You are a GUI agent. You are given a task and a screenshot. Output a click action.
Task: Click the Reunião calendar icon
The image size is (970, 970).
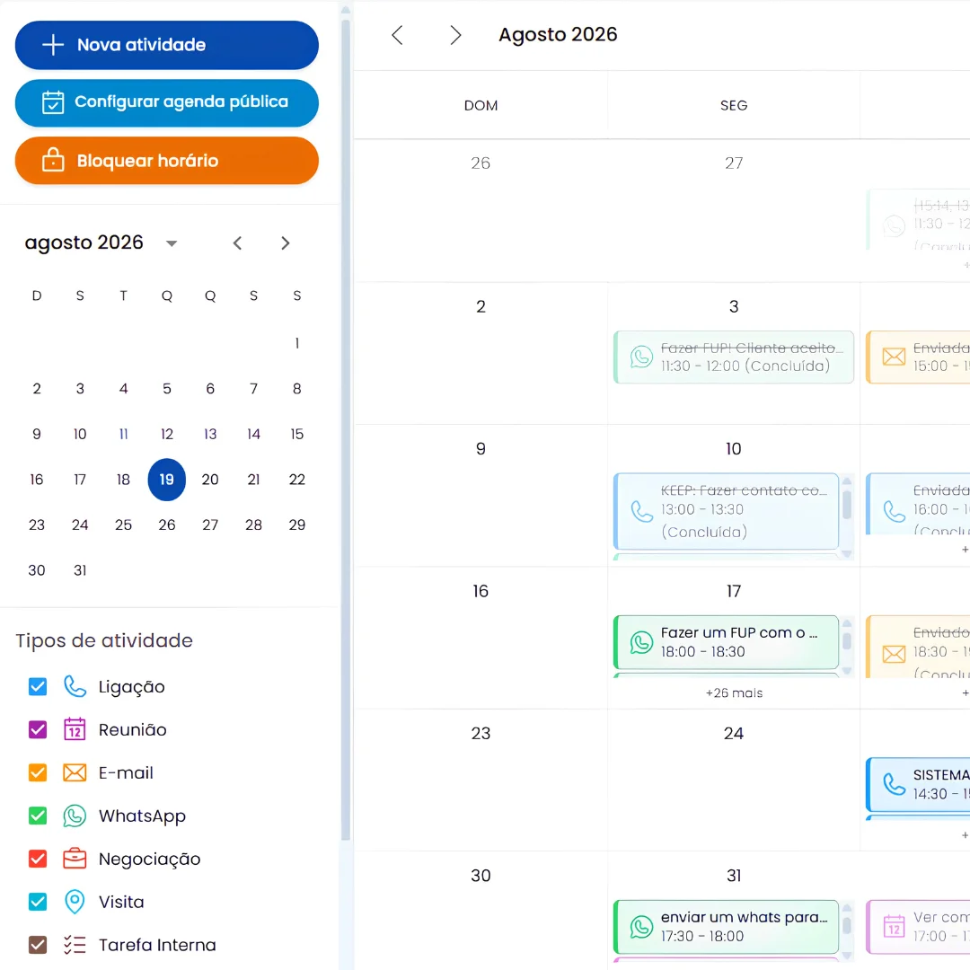pyautogui.click(x=75, y=729)
